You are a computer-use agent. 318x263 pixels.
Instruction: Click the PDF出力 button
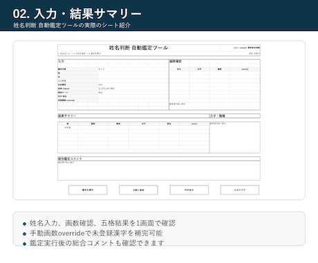click(x=189, y=190)
